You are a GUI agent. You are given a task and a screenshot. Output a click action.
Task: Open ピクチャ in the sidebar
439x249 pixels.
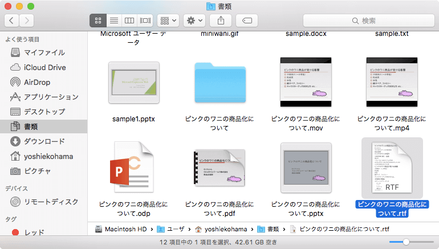click(44, 171)
